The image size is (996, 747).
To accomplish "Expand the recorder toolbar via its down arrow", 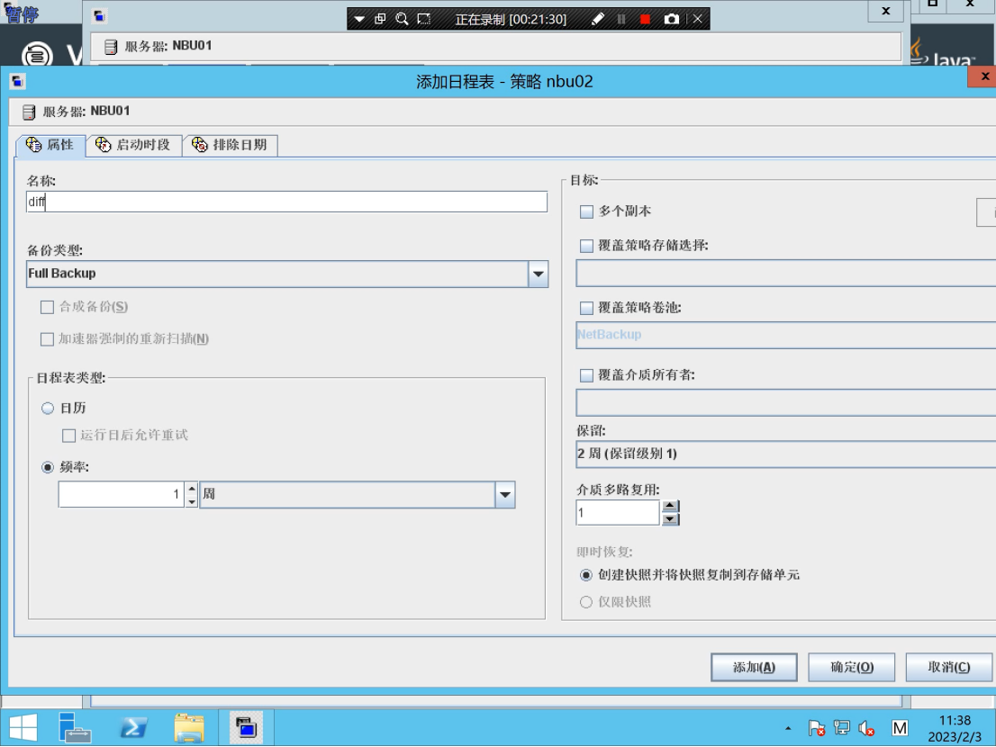I will 358,17.
